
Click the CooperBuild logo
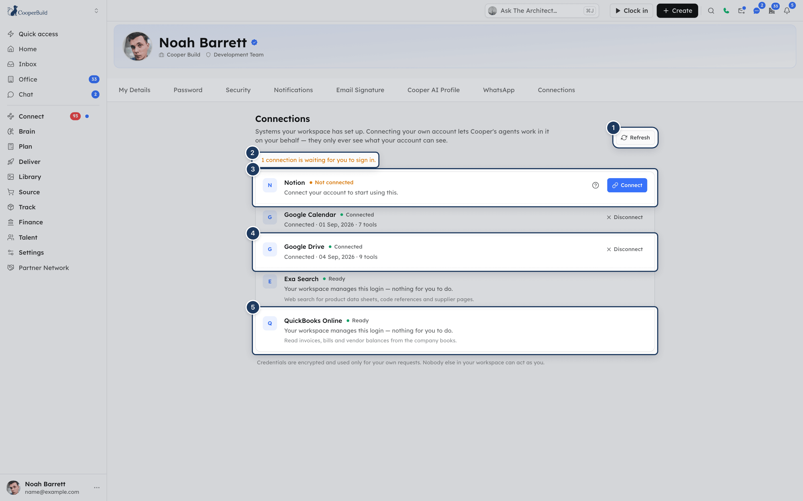(x=27, y=11)
